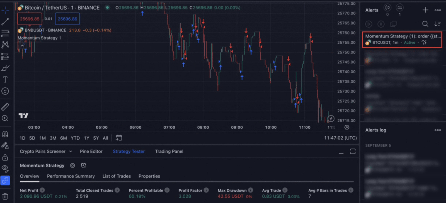Hide all drawings with eye icon
446x203 pixels.
5,168
